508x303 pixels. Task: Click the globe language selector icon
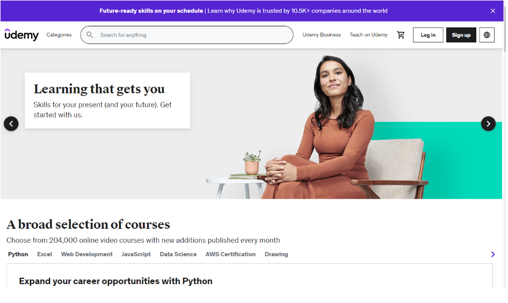tap(487, 35)
